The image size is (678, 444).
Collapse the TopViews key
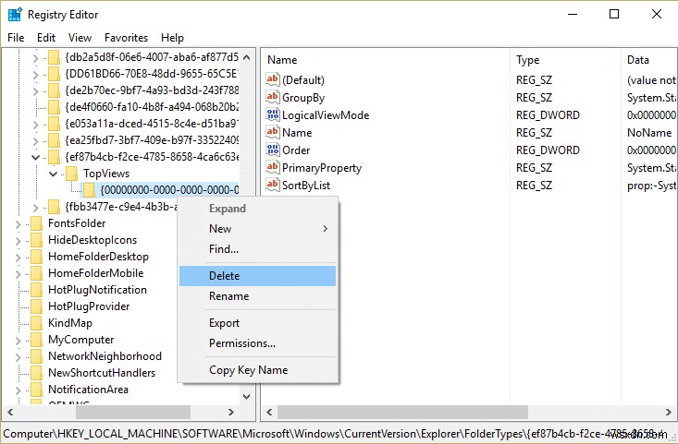pyautogui.click(x=53, y=174)
